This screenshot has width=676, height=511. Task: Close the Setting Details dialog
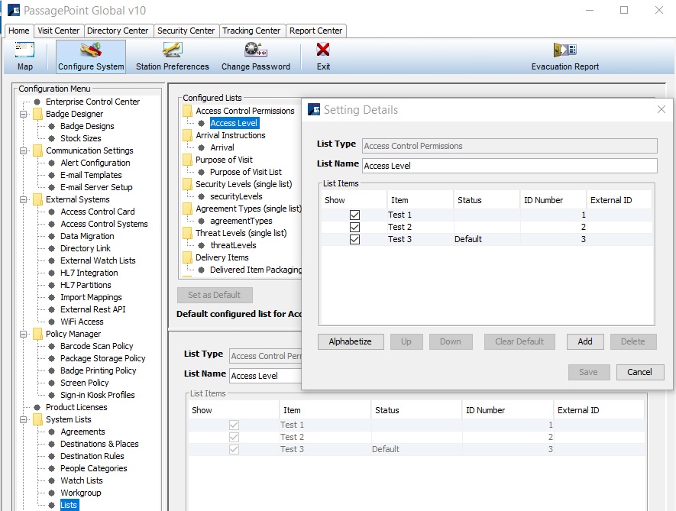pos(661,109)
